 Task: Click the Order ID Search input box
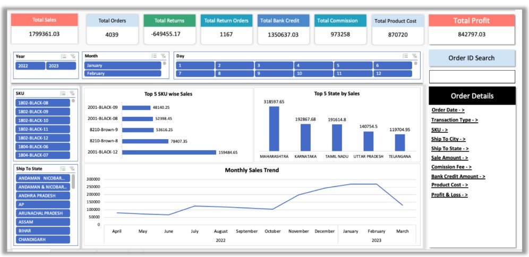tap(472, 76)
